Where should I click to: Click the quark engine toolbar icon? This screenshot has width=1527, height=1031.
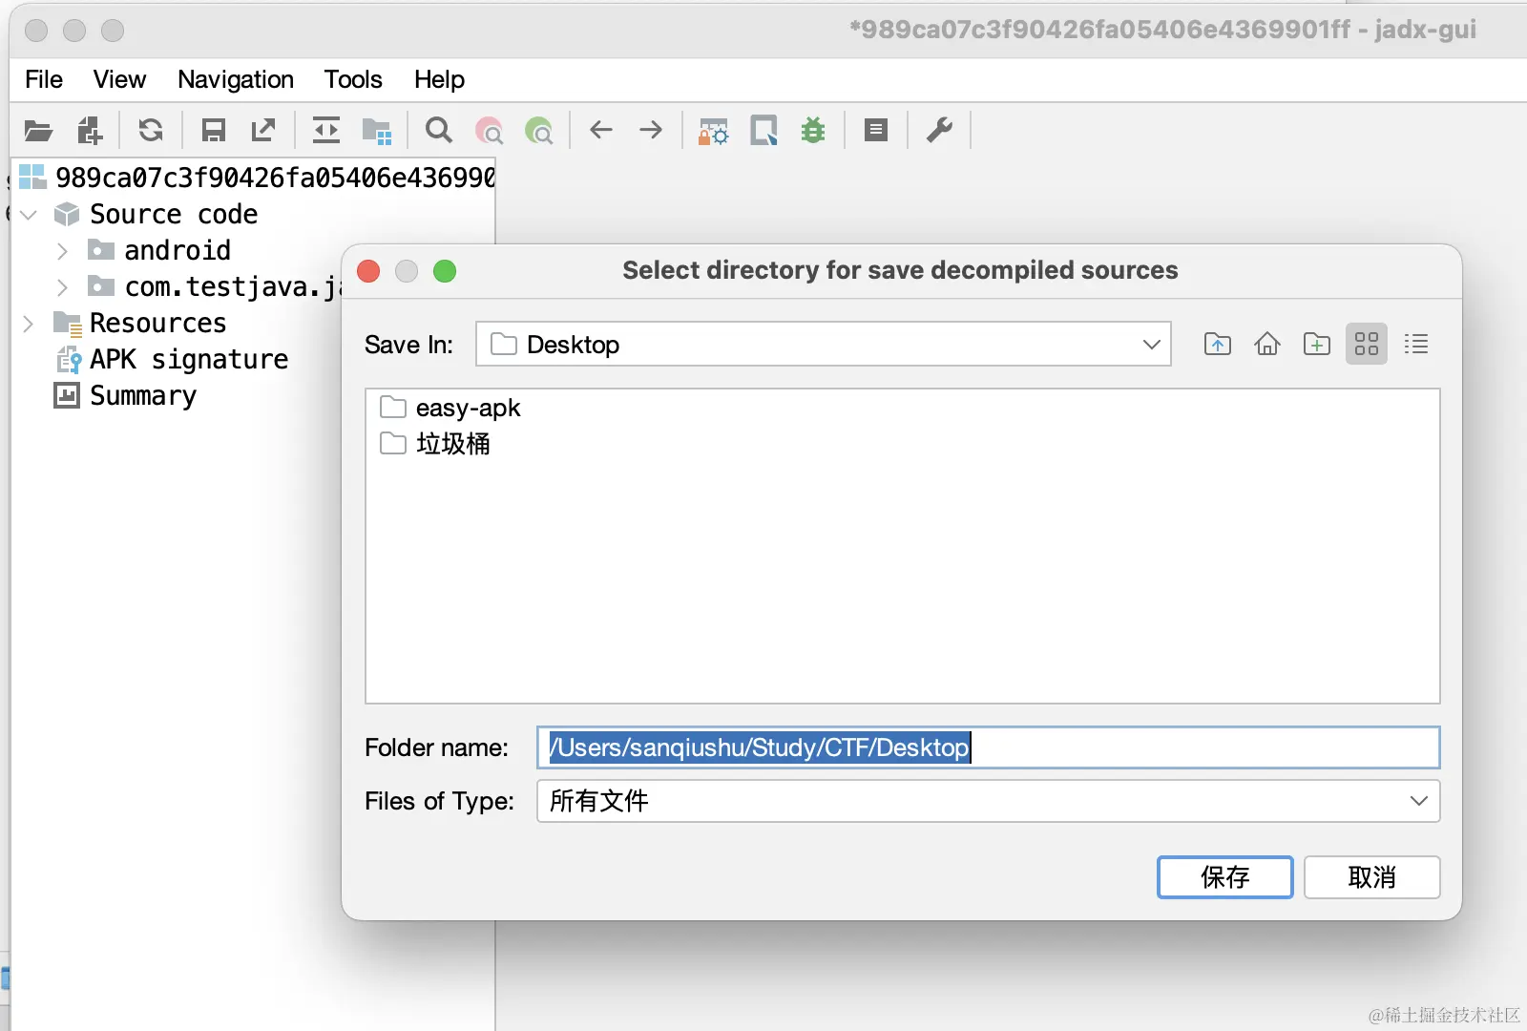pyautogui.click(x=763, y=130)
